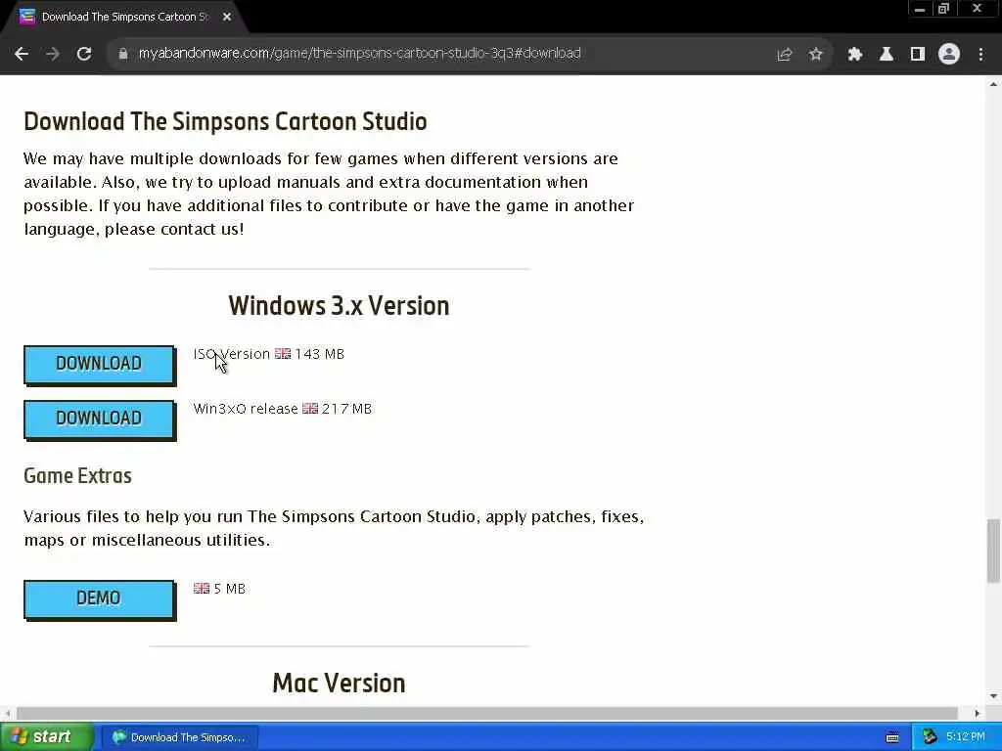1002x751 pixels.
Task: Click the 5:12 PM clock
Action: click(x=966, y=737)
